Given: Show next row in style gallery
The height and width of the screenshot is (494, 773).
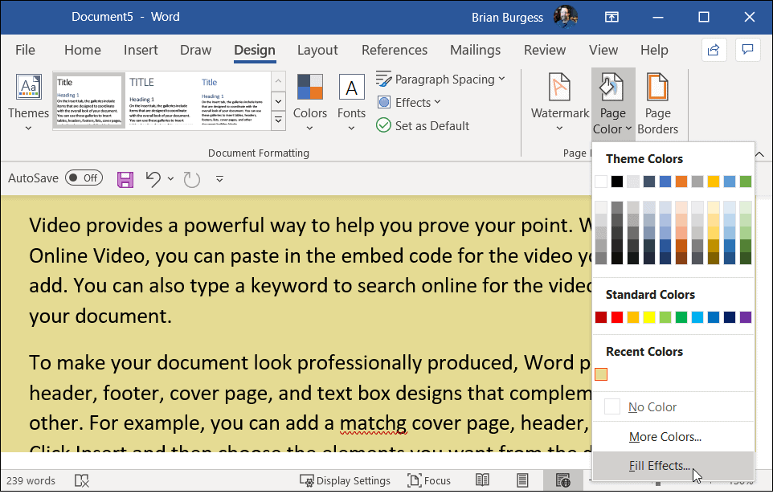Looking at the screenshot, I should click(x=278, y=101).
